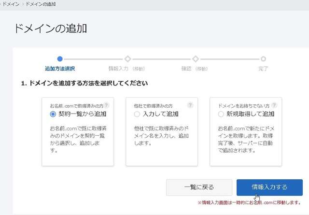Image resolution: width=309 pixels, height=215 pixels.
Task: Click help icon beside お名前.comで取得済みの方
Action: click(x=106, y=105)
